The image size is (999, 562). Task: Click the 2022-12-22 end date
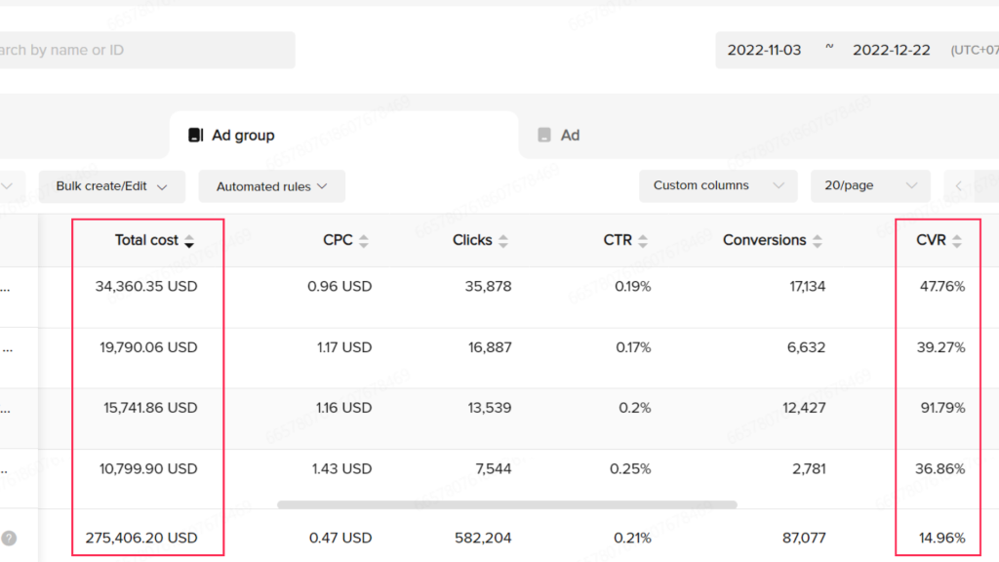pyautogui.click(x=892, y=49)
